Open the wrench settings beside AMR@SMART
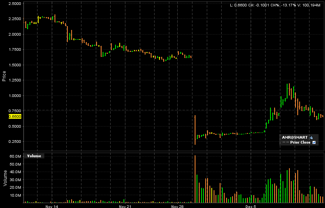 click(311, 138)
